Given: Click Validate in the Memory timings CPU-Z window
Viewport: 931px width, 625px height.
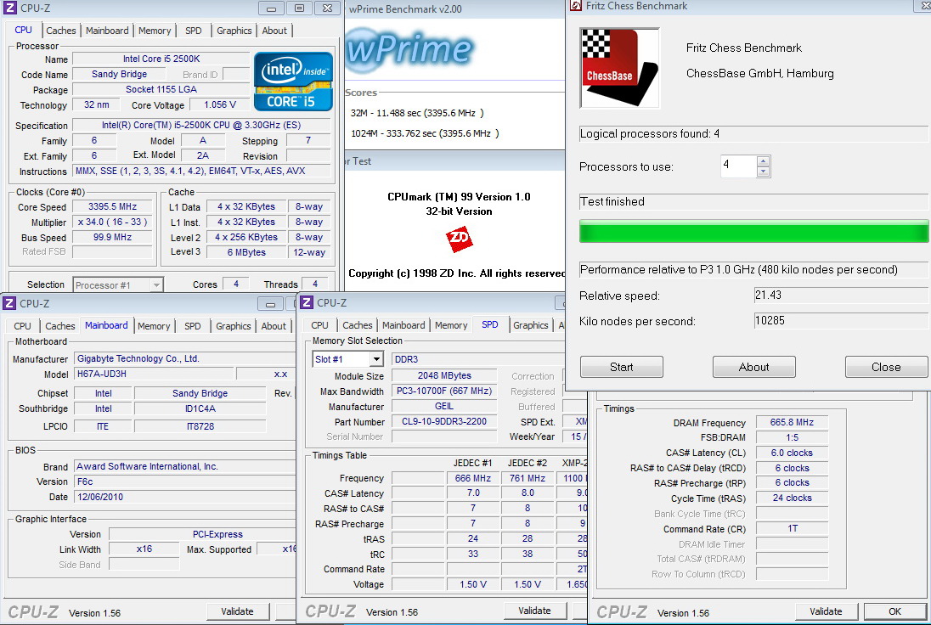Looking at the screenshot, I should [x=826, y=611].
